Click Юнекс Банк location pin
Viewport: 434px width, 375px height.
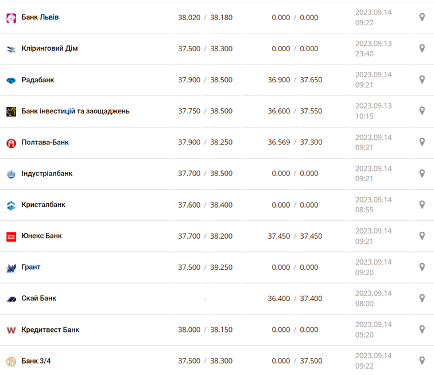click(422, 236)
